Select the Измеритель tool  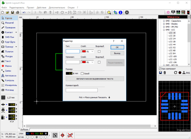pos(9,85)
